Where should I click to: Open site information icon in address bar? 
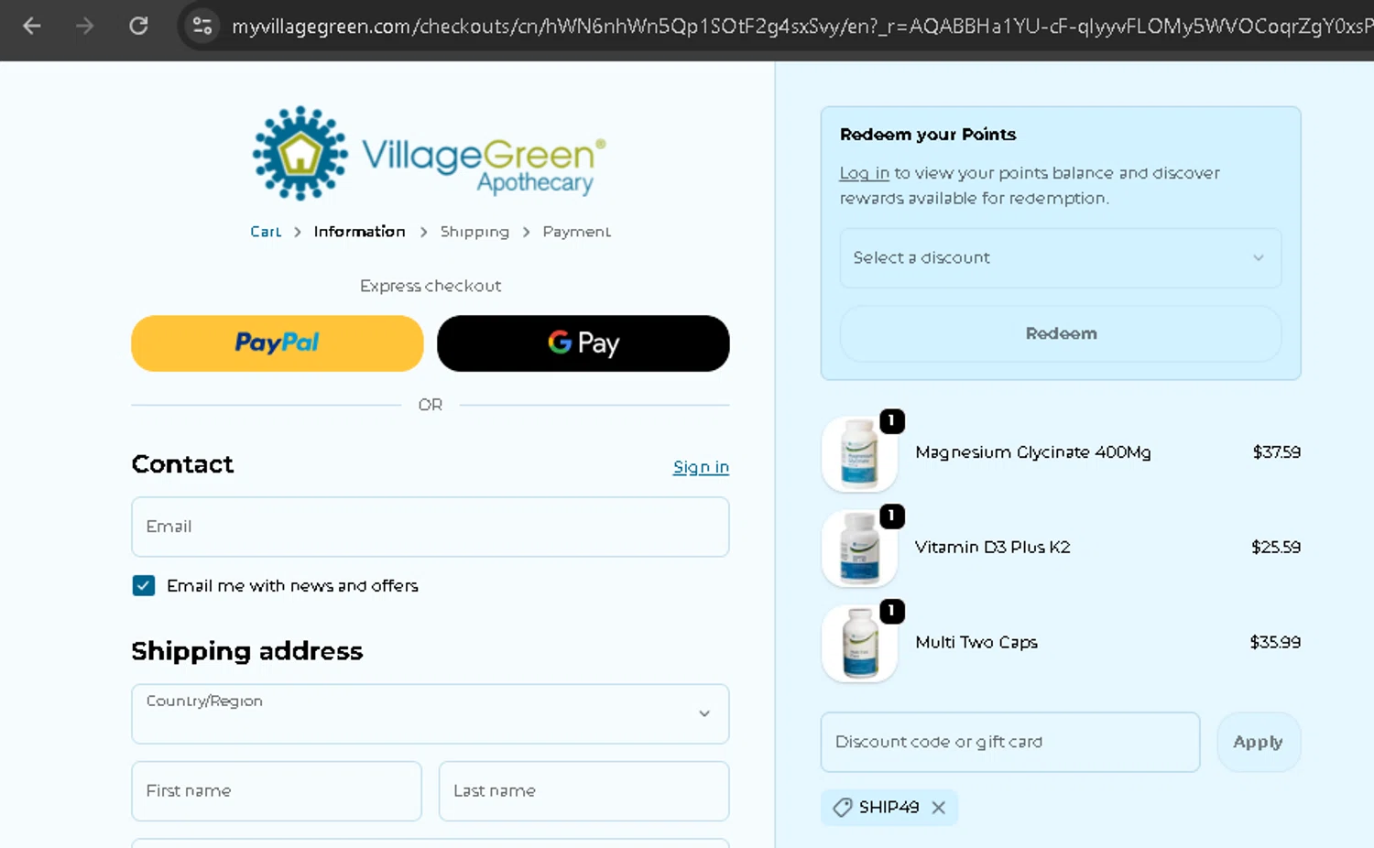tap(202, 26)
